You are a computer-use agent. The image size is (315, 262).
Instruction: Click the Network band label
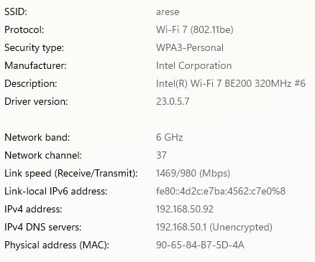tap(37, 137)
